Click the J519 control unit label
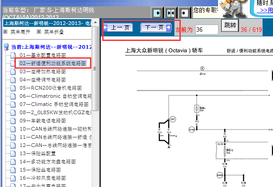Screen dimensions: 273x187 tap(202, 74)
